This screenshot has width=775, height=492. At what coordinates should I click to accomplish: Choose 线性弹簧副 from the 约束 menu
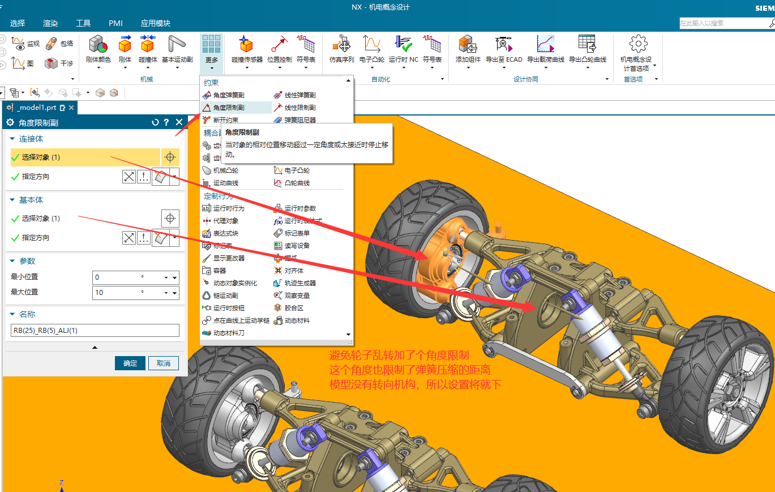[294, 95]
